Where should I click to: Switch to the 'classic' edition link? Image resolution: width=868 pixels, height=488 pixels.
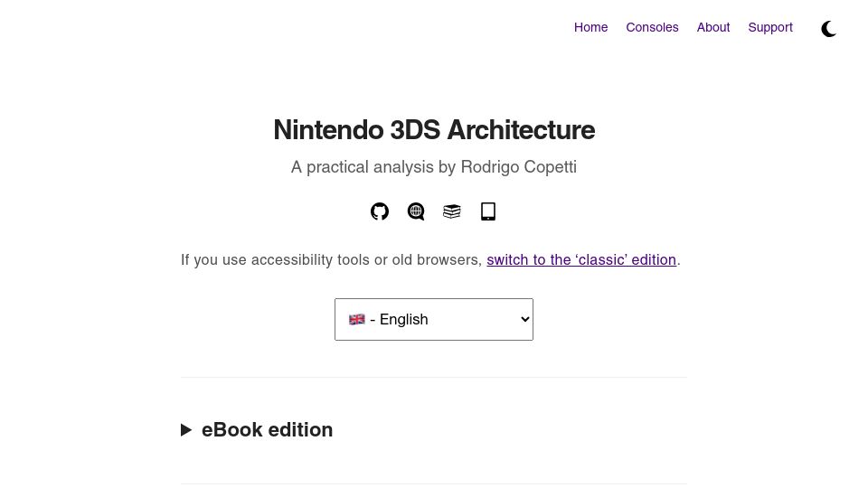[581, 259]
